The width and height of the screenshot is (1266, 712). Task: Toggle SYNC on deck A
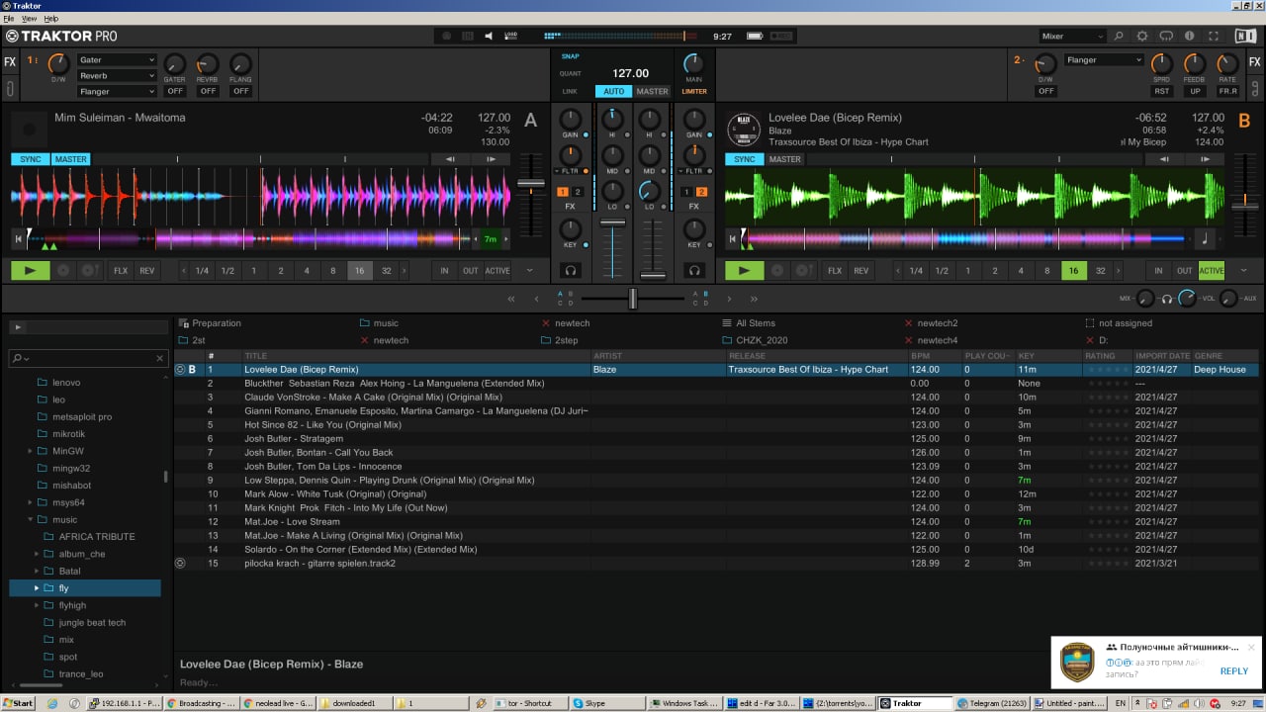pyautogui.click(x=31, y=159)
